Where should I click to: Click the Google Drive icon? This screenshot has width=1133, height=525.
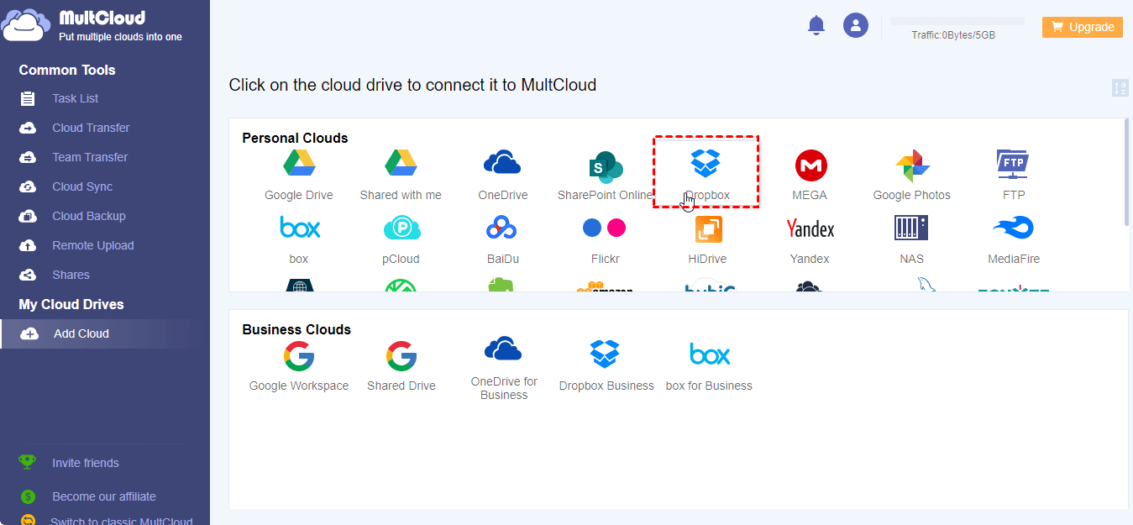click(x=299, y=165)
